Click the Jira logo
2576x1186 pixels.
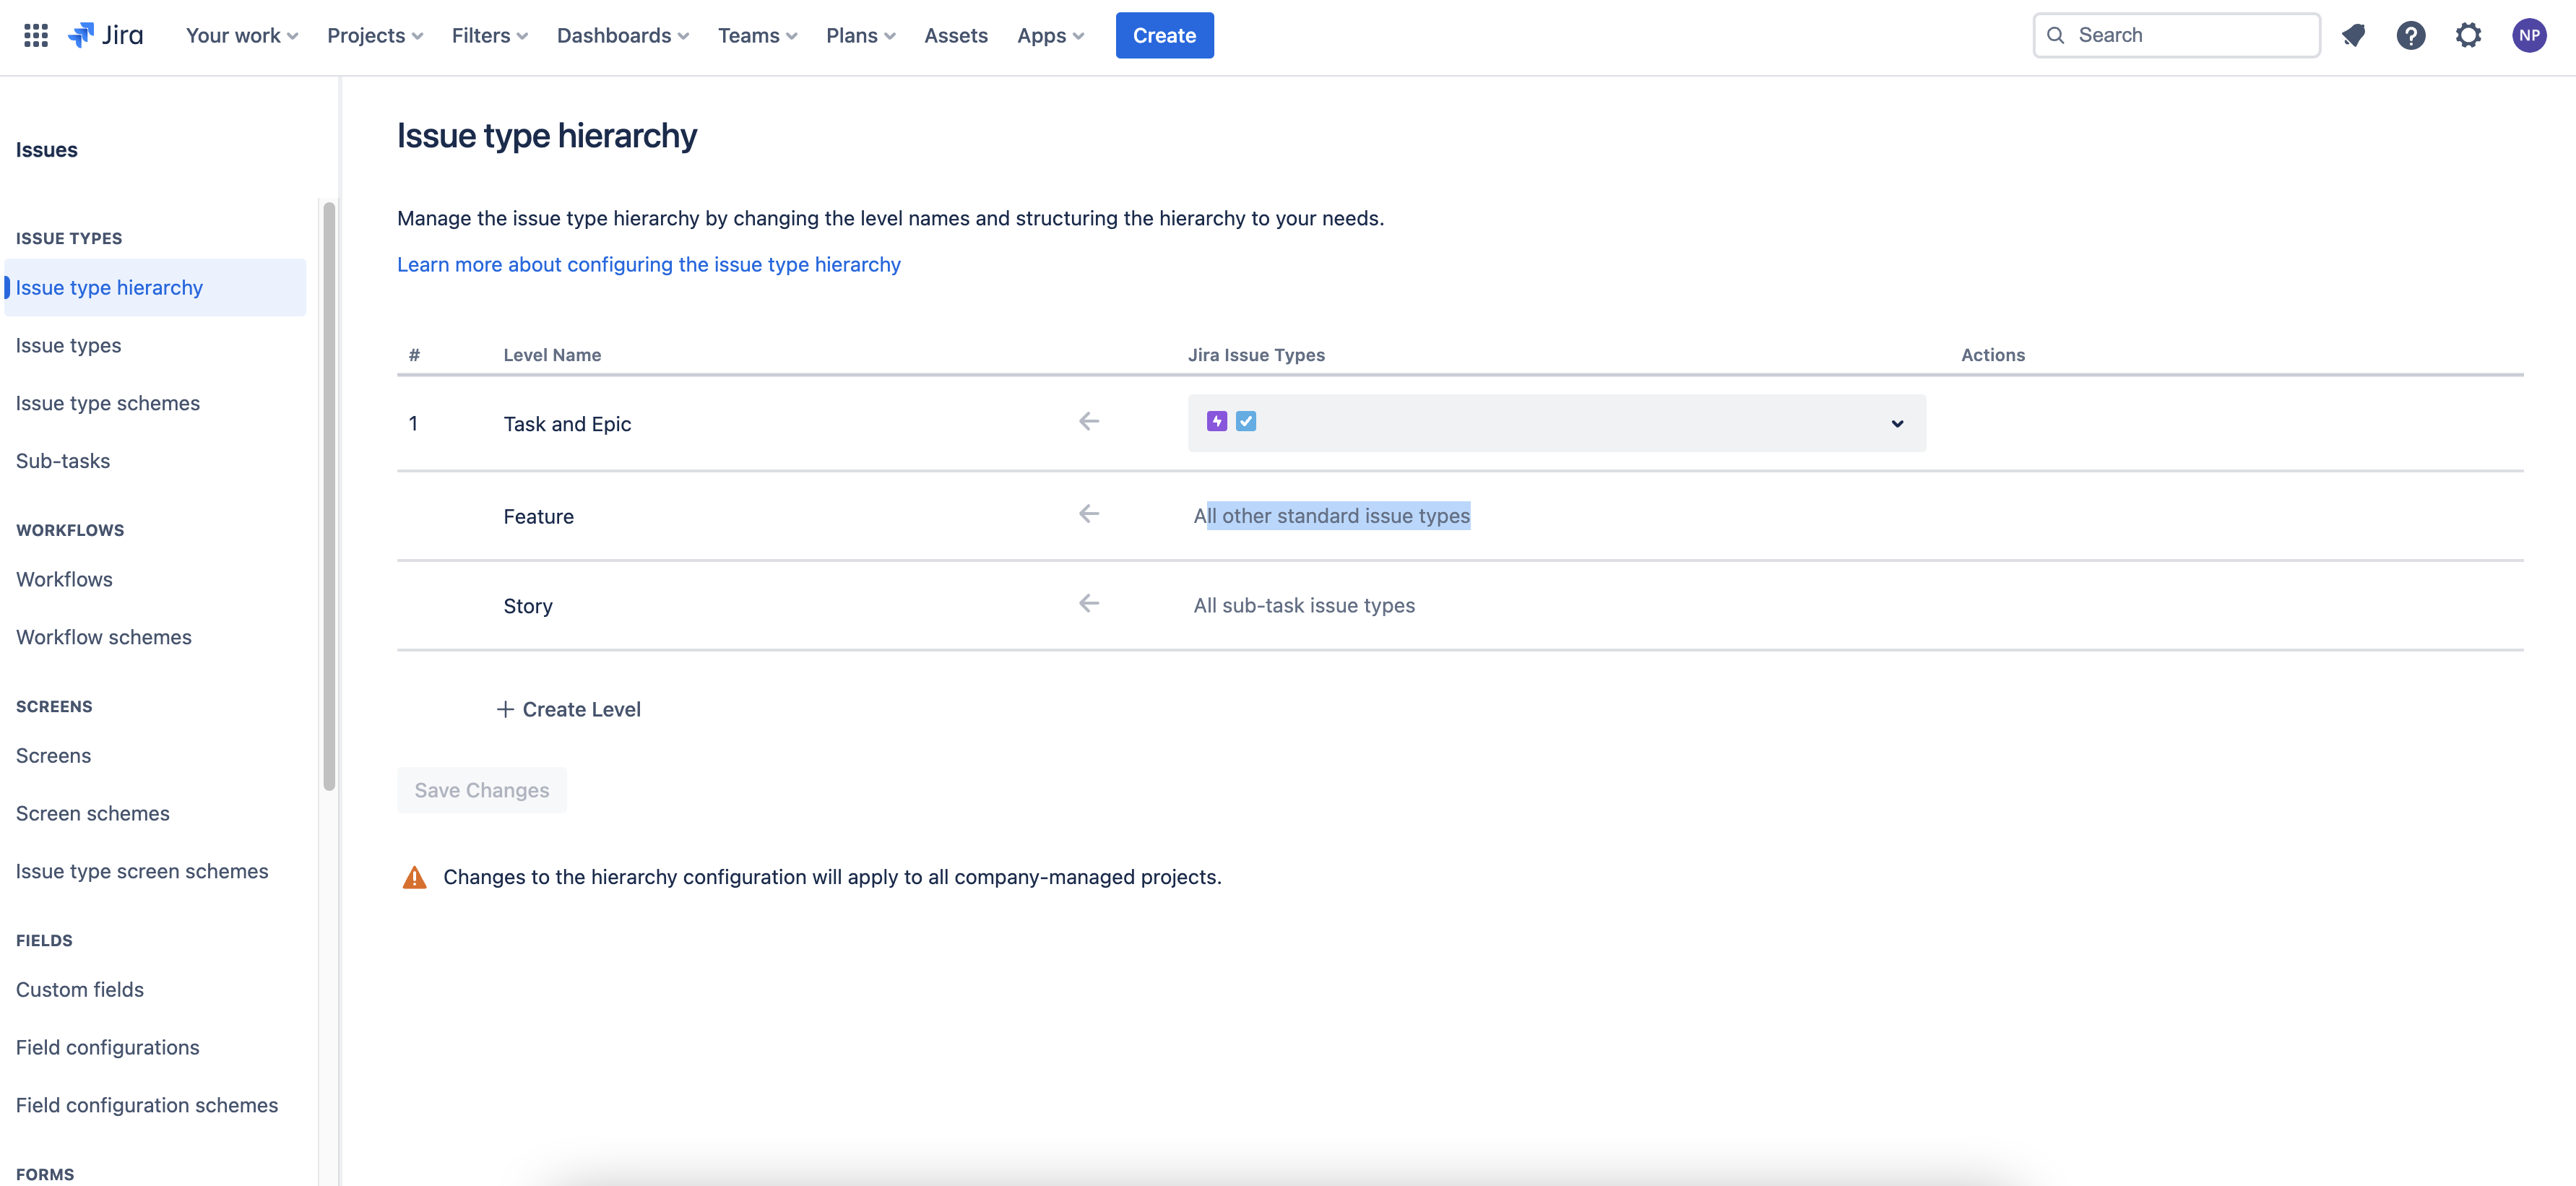[x=105, y=35]
